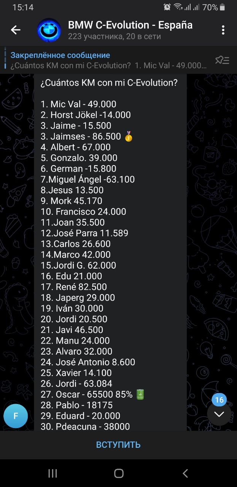237x487 pixels.
Task: Tap the alarm icon in the status bar
Action: click(167, 7)
